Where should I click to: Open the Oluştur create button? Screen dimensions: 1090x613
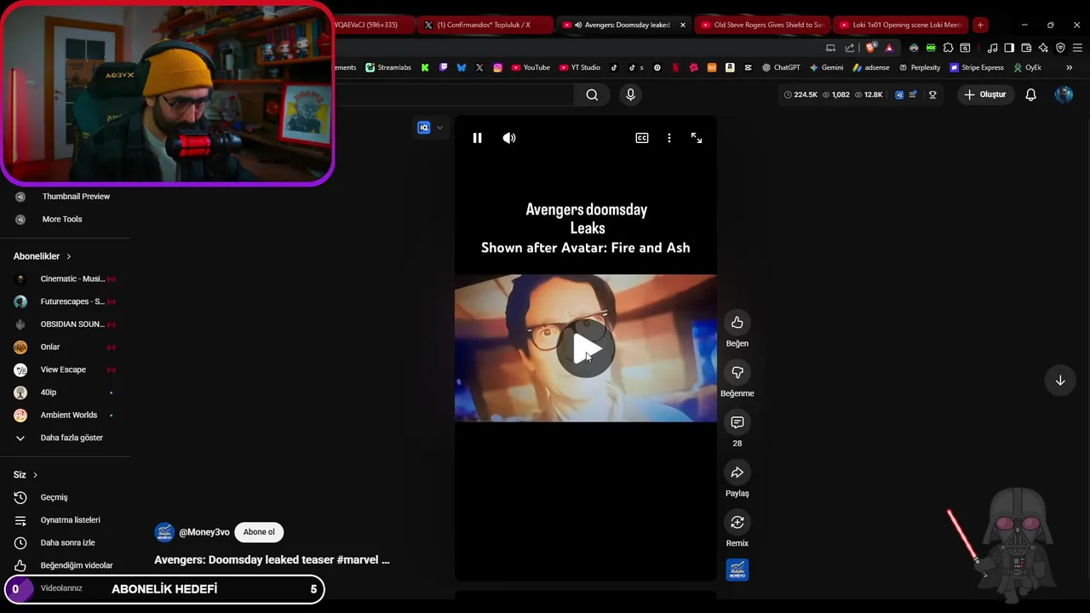tap(984, 95)
